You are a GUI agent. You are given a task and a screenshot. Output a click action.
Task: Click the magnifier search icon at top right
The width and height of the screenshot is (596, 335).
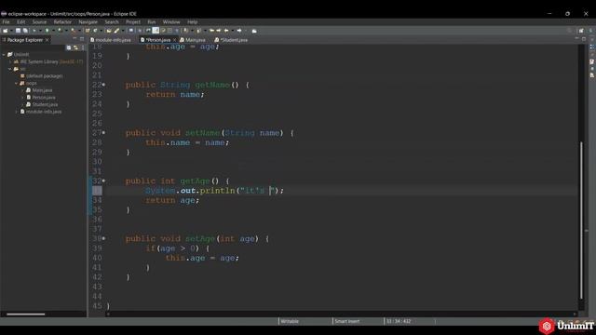[569, 31]
